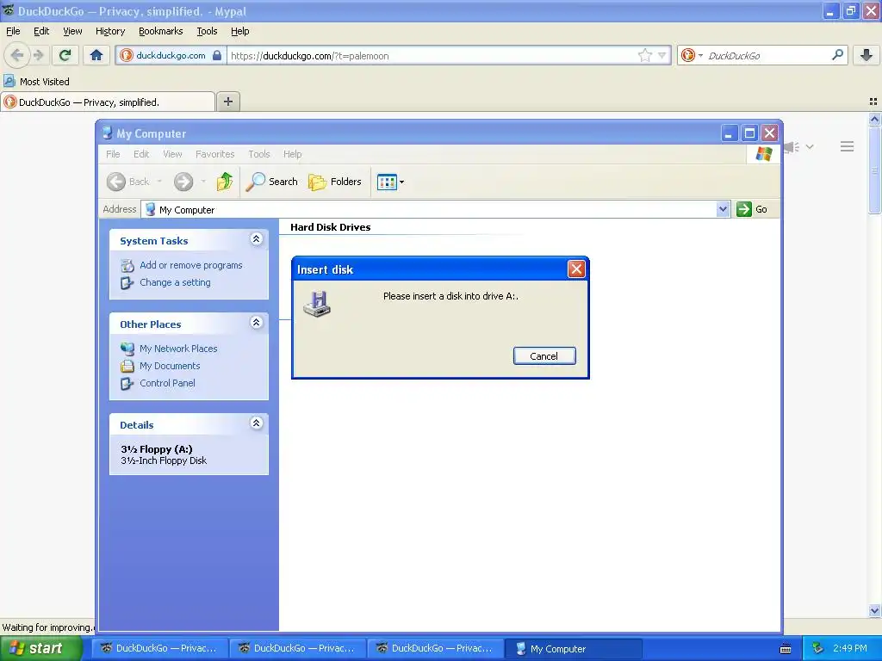Go to the browser Home icon
Viewport: 882px width, 661px height.
[96, 55]
